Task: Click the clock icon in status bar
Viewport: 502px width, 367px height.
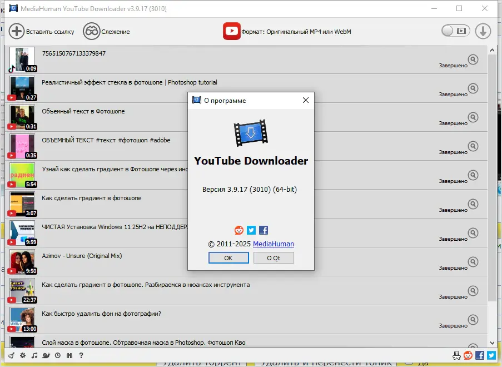Action: coord(58,355)
